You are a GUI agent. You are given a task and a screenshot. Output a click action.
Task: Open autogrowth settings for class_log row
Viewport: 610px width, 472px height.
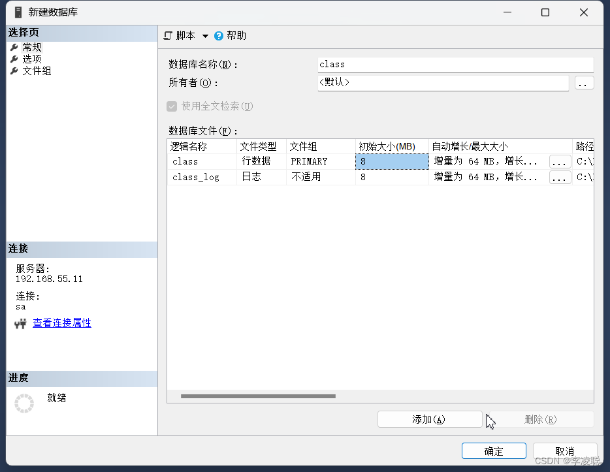(559, 176)
